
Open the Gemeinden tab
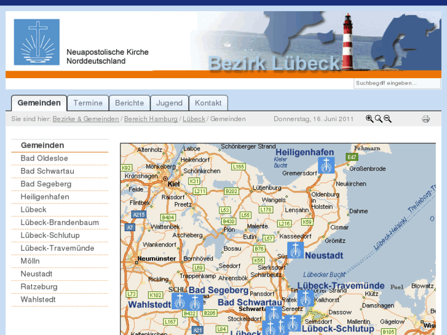click(39, 103)
